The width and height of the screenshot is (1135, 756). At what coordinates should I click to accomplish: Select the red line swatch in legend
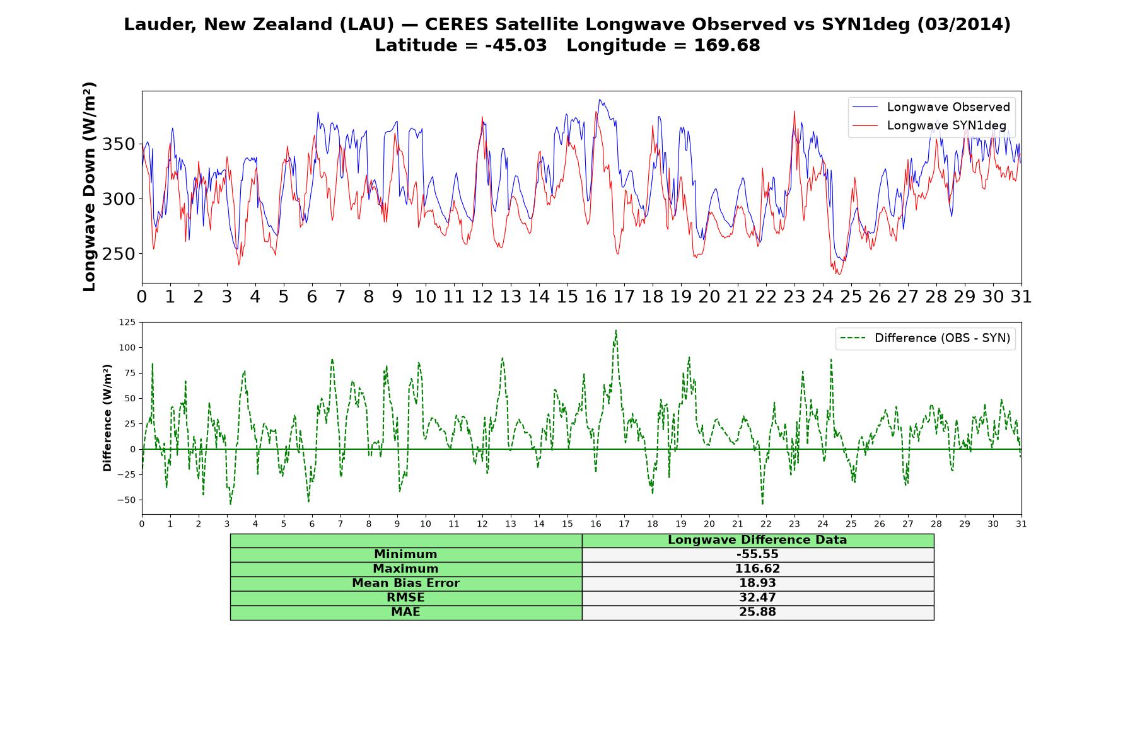click(x=864, y=125)
